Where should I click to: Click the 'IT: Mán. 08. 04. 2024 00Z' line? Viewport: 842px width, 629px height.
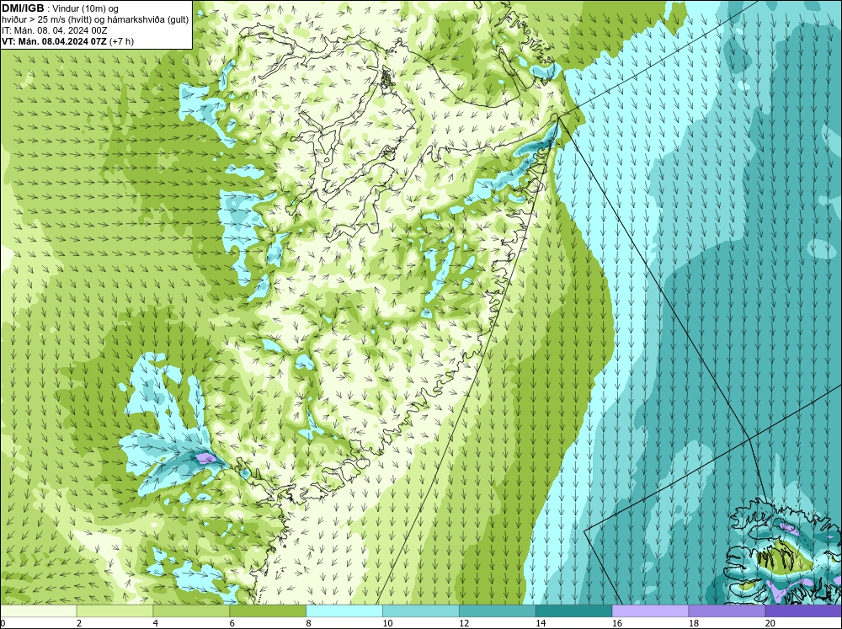point(55,30)
